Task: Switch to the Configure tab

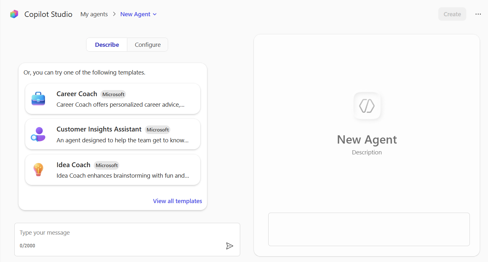Action: coord(147,45)
